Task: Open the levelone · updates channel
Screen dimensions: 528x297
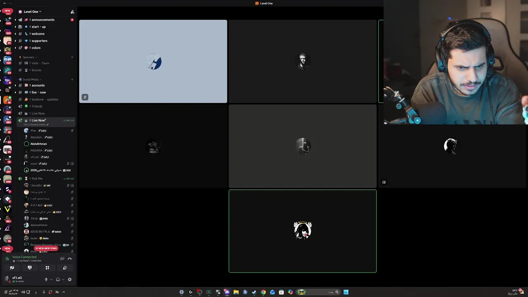Action: pos(45,99)
